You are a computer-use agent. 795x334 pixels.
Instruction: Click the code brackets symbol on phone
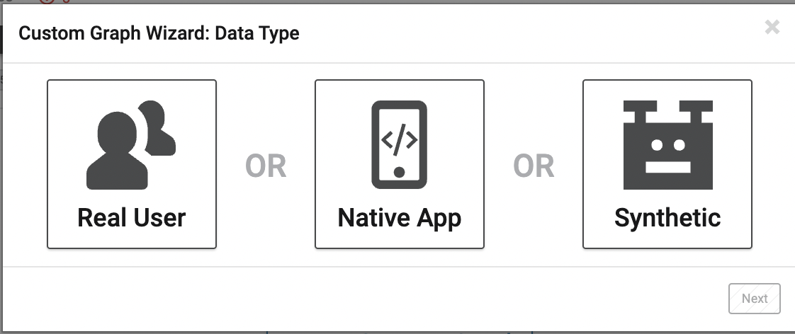tap(399, 139)
